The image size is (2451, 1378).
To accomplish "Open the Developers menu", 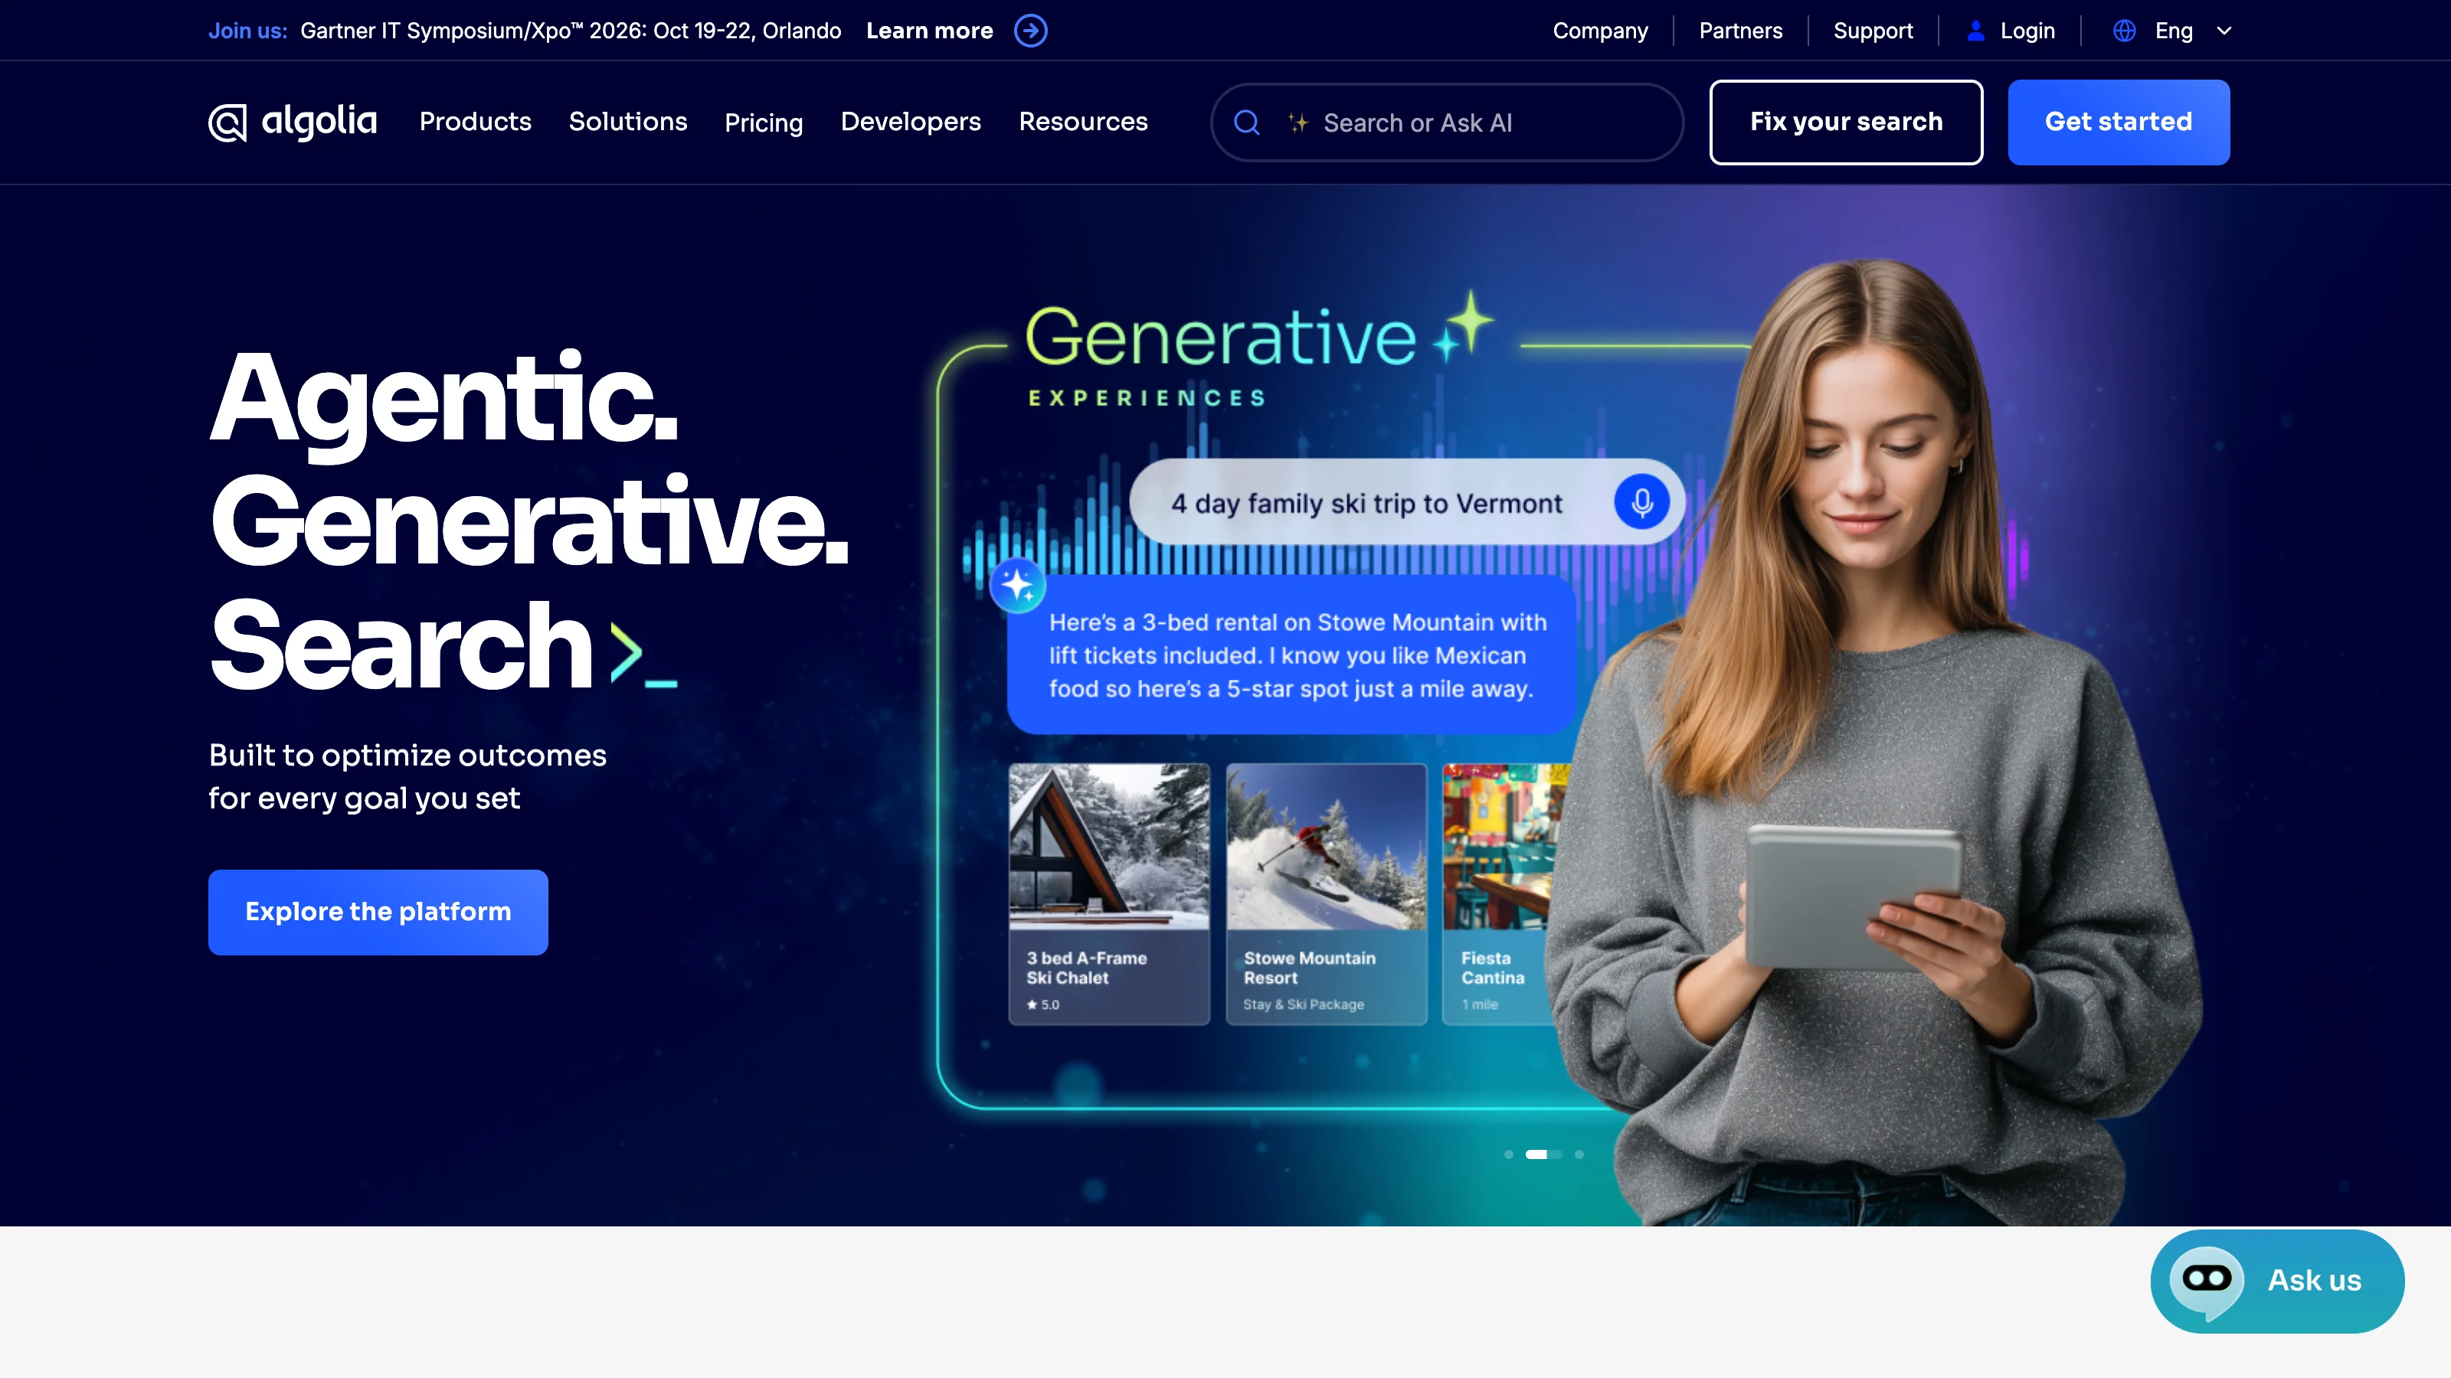I will coord(911,122).
